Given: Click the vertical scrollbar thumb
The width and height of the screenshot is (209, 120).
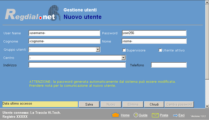Looking at the screenshot, I should pyautogui.click(x=207, y=42).
